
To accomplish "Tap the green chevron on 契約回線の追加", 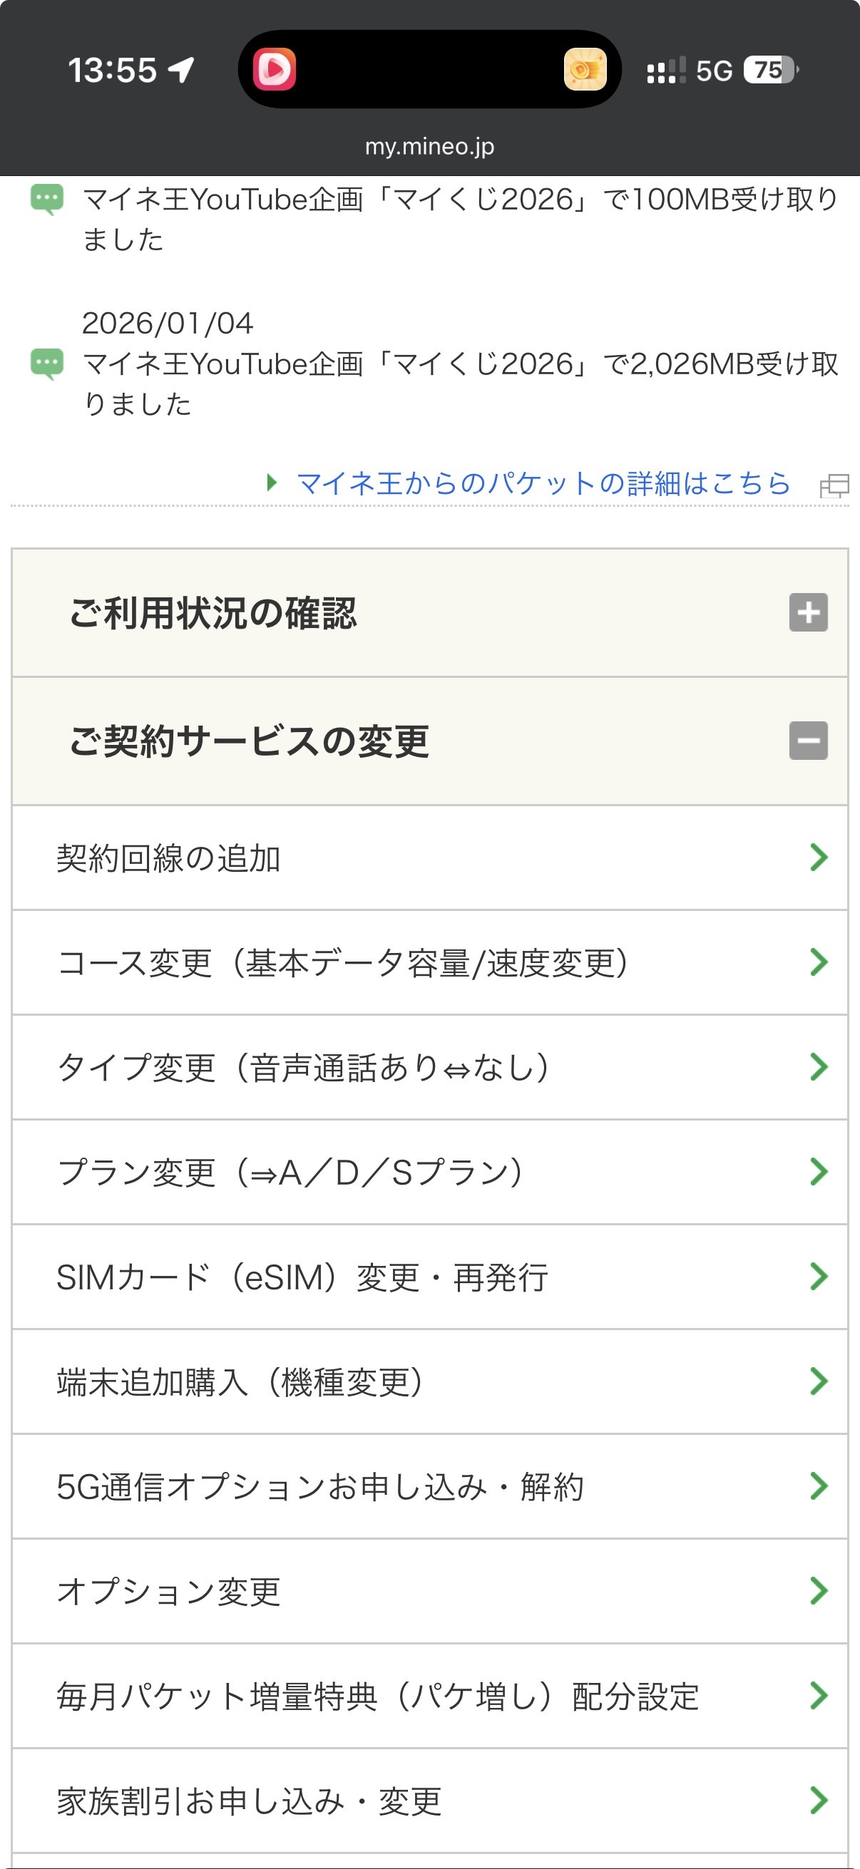I will [819, 858].
